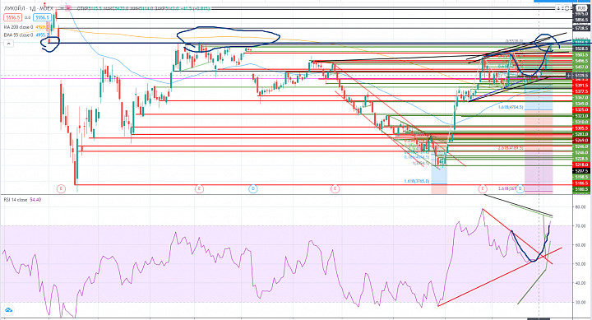
Task: Click the green price label 5367.0
Action: click(581, 97)
